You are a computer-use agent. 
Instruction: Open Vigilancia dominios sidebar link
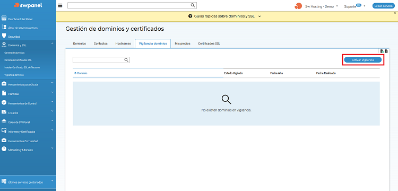coord(14,75)
